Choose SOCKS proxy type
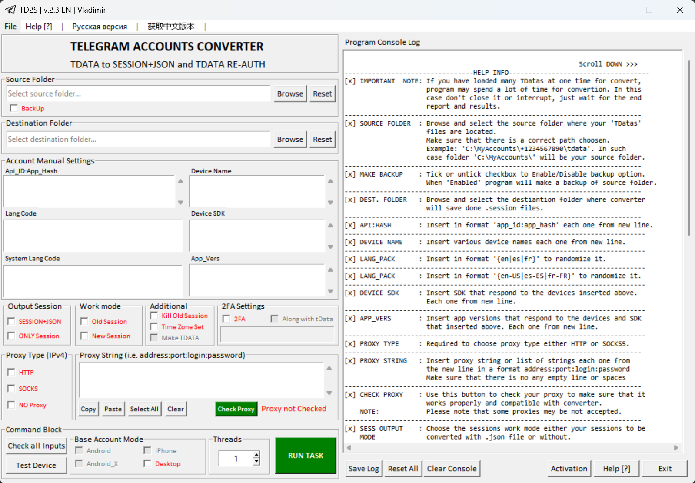The width and height of the screenshot is (695, 483). (11, 388)
